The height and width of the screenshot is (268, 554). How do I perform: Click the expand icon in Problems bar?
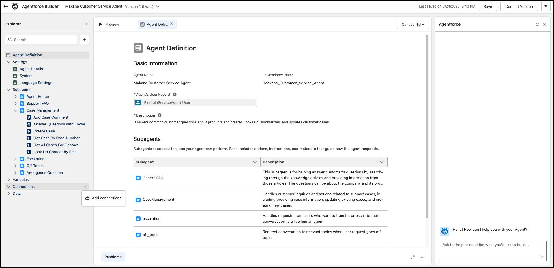(413, 257)
